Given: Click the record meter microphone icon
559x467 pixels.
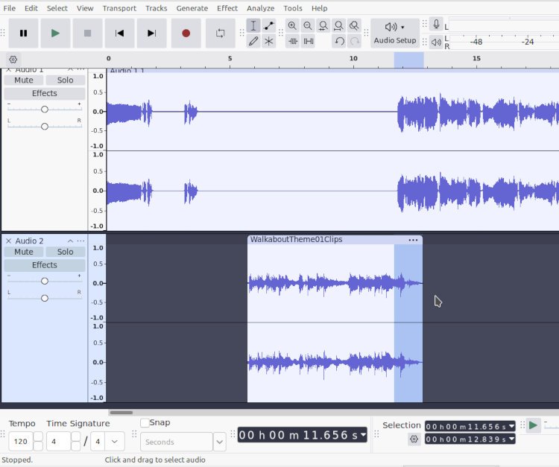Looking at the screenshot, I should 436,25.
